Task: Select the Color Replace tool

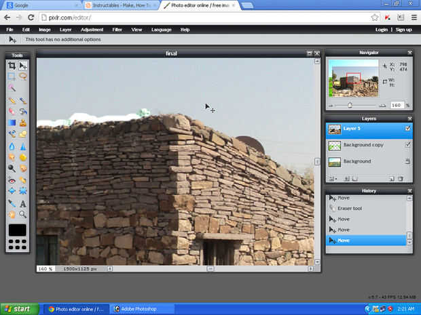Action: click(12, 133)
